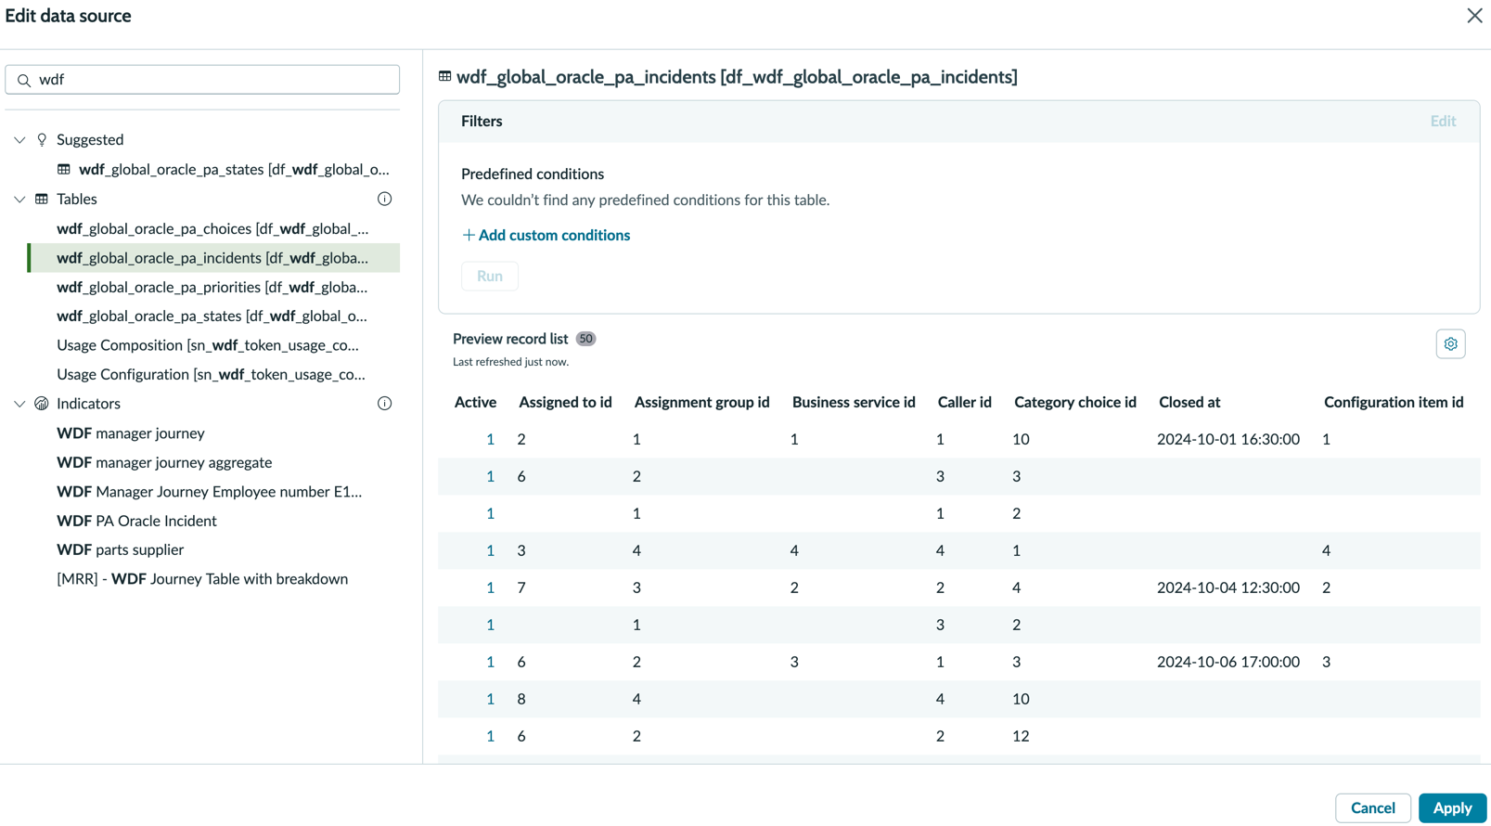Click table icon beside suggested wdf_global_oracle_pa_states
This screenshot has width=1491, height=826.
point(64,170)
